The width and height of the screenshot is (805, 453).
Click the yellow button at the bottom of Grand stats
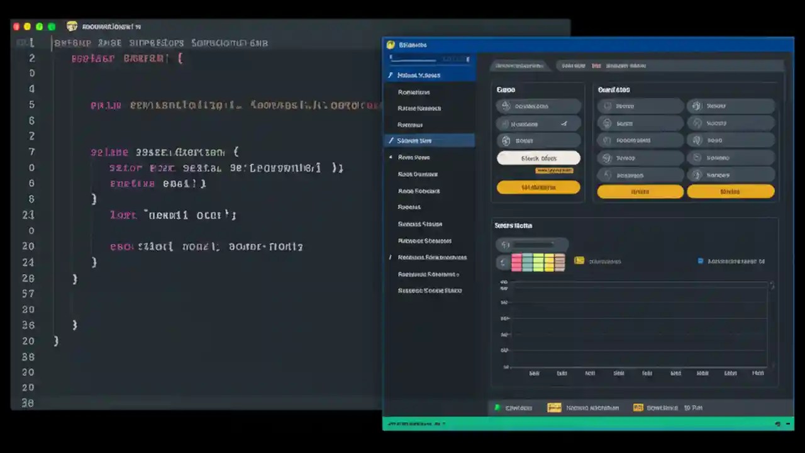pyautogui.click(x=640, y=191)
